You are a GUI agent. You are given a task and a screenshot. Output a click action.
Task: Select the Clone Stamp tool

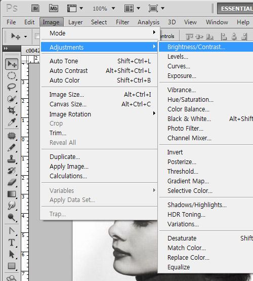tap(12, 159)
